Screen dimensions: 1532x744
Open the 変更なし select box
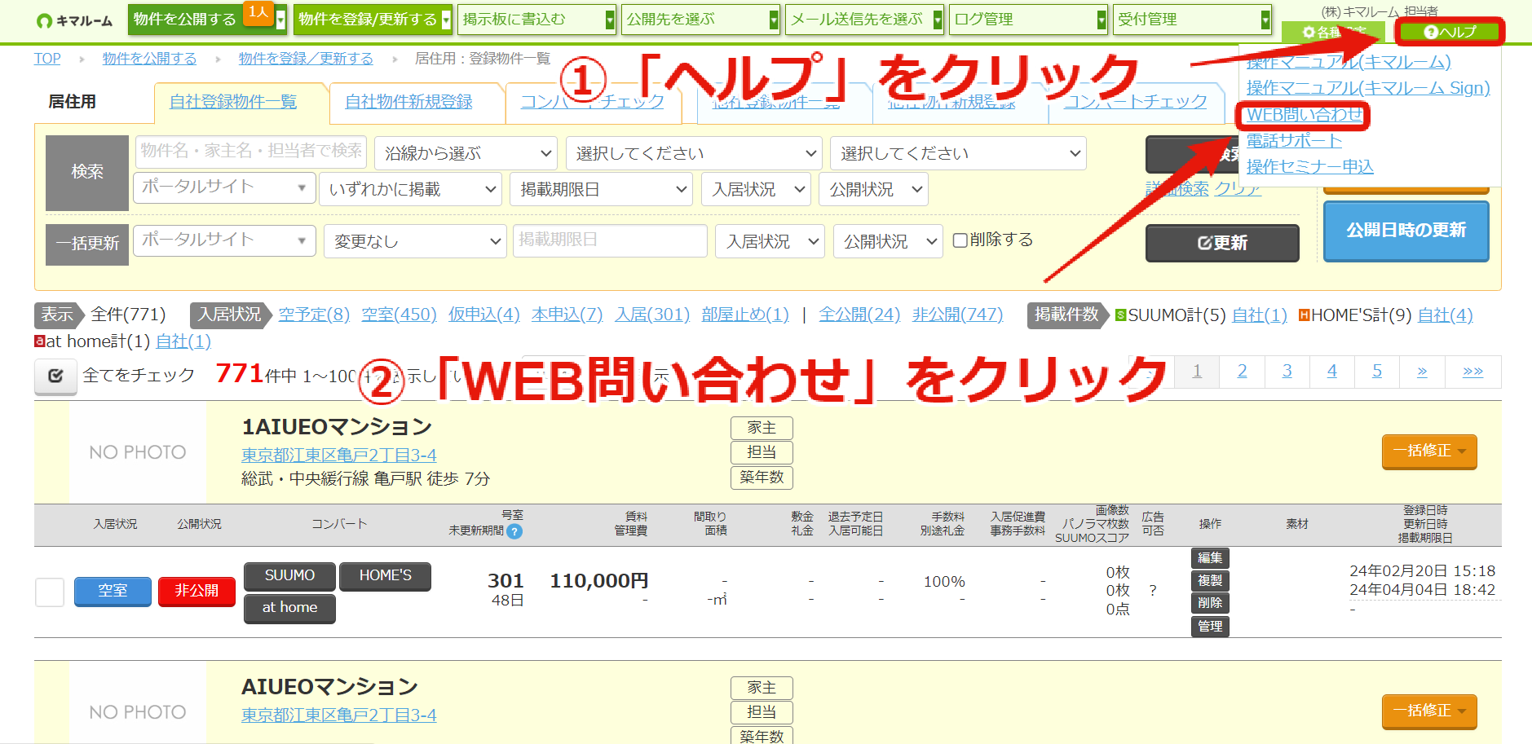pos(416,241)
